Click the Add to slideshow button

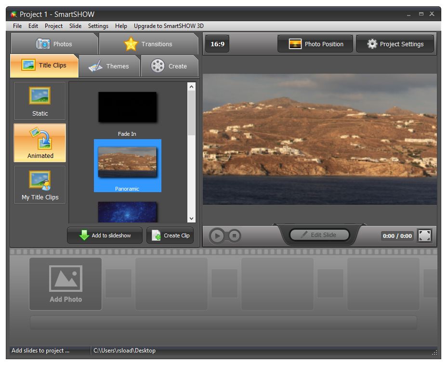(x=105, y=235)
